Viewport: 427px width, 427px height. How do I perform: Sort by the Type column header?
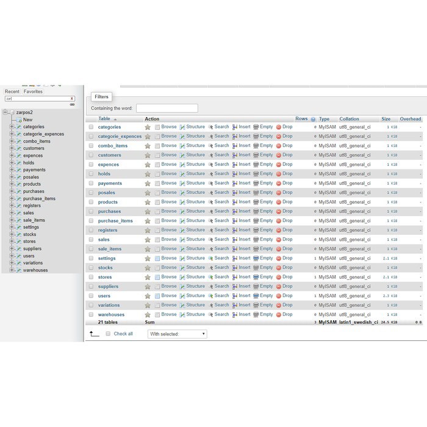(x=324, y=119)
